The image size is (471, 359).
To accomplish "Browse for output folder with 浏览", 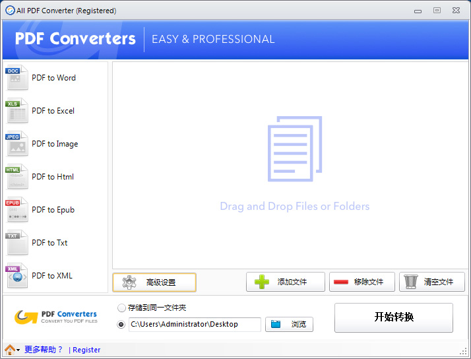I will (289, 325).
